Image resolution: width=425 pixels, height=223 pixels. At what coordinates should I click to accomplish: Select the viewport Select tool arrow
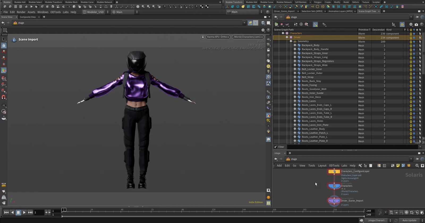coord(4,39)
